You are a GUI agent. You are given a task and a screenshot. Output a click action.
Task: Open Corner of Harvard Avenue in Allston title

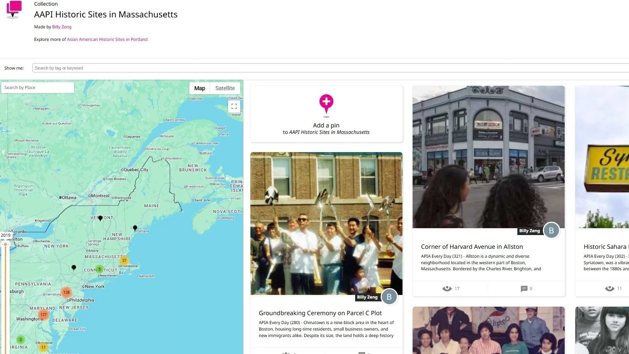click(x=472, y=247)
